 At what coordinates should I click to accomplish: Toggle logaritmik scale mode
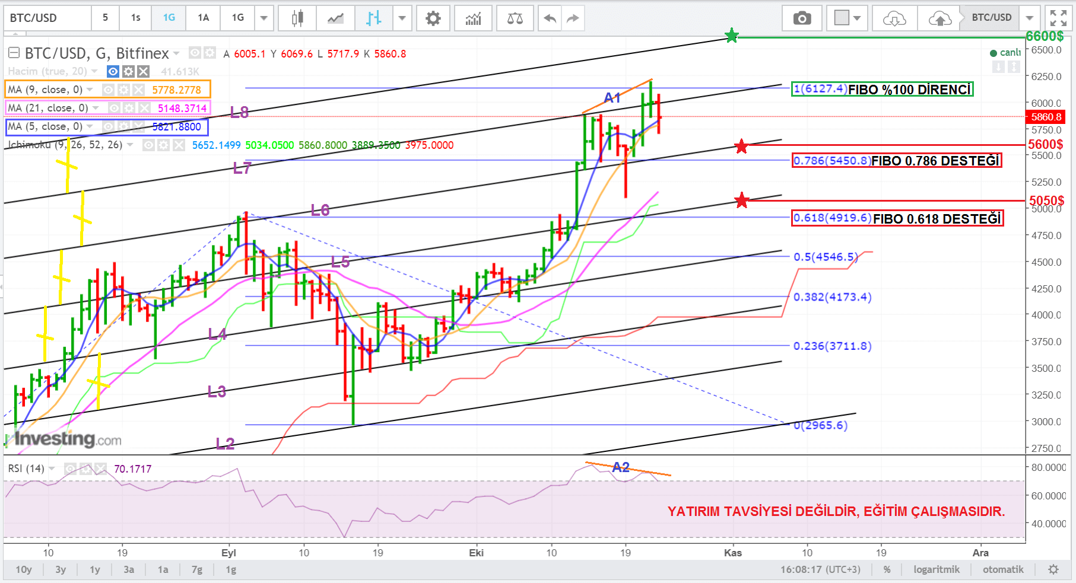point(936,569)
